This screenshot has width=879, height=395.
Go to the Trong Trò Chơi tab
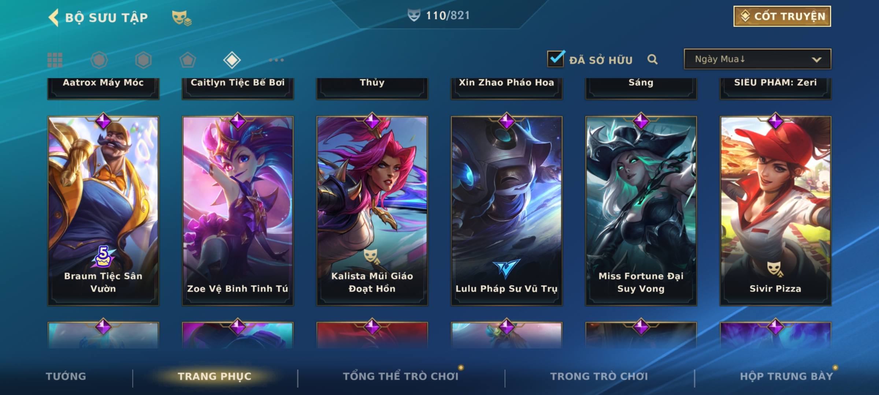(x=599, y=376)
